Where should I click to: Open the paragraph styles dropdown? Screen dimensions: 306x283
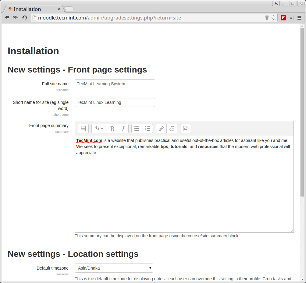pyautogui.click(x=99, y=129)
